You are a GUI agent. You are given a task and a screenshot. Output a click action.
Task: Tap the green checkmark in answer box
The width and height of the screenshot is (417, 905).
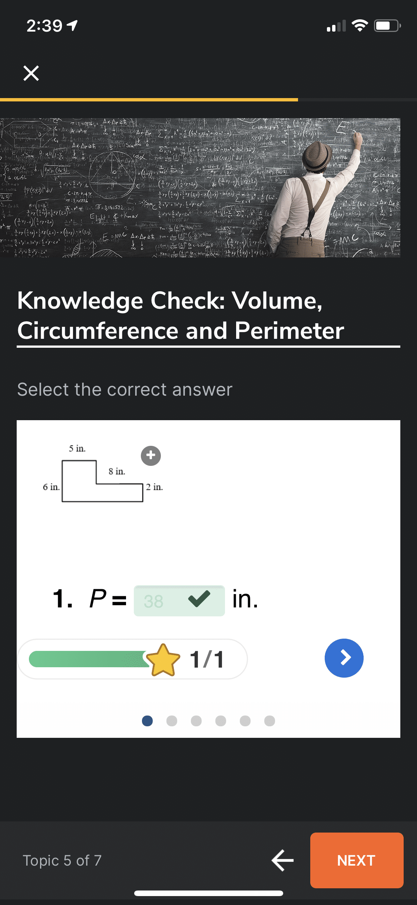click(199, 599)
